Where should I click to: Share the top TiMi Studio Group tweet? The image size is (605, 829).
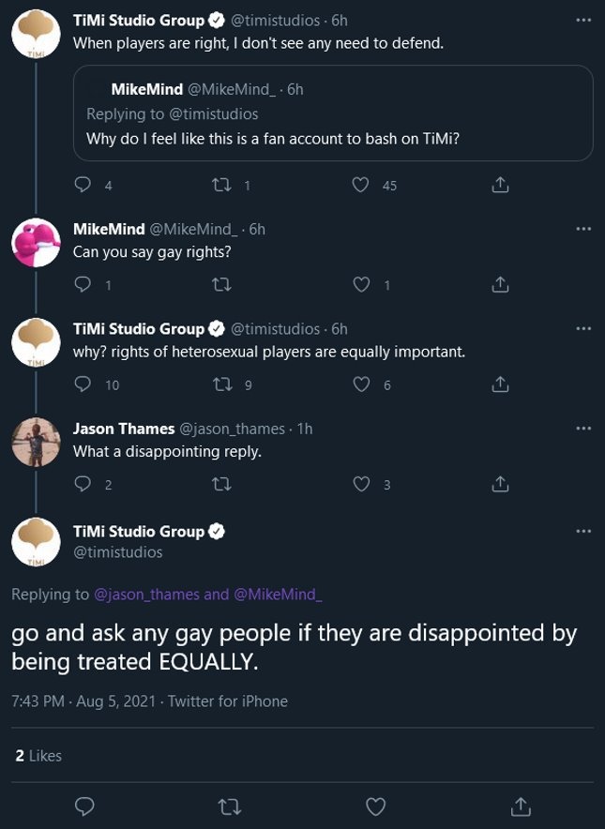coord(500,185)
